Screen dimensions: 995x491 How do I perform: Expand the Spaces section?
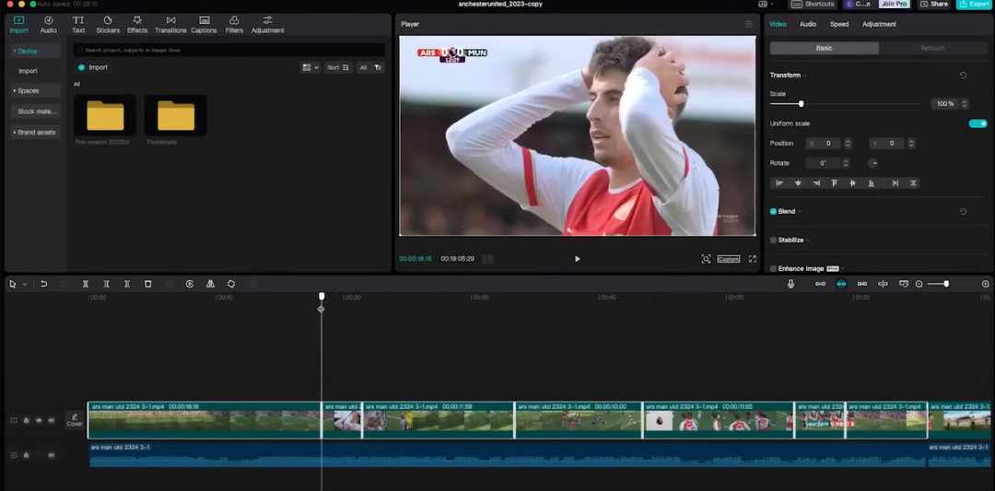36,90
